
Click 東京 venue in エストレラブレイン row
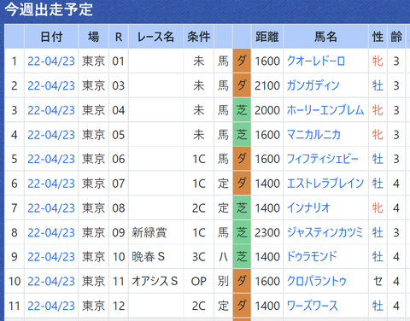coord(94,184)
